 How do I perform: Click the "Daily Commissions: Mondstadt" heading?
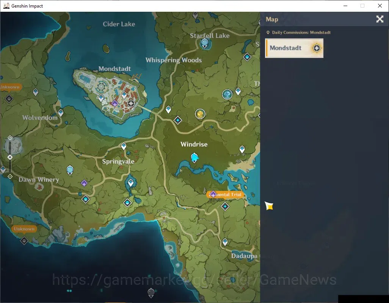tap(301, 33)
